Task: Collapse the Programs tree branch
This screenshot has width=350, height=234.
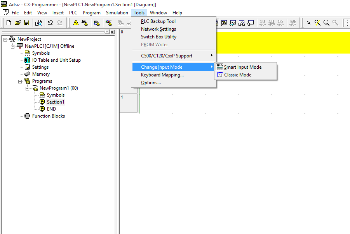Action: (x=20, y=81)
